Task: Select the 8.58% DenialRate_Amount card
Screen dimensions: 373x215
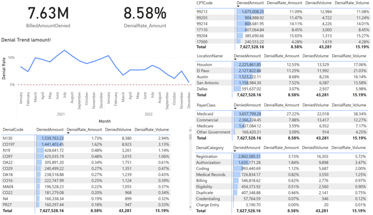Action: pos(145,17)
